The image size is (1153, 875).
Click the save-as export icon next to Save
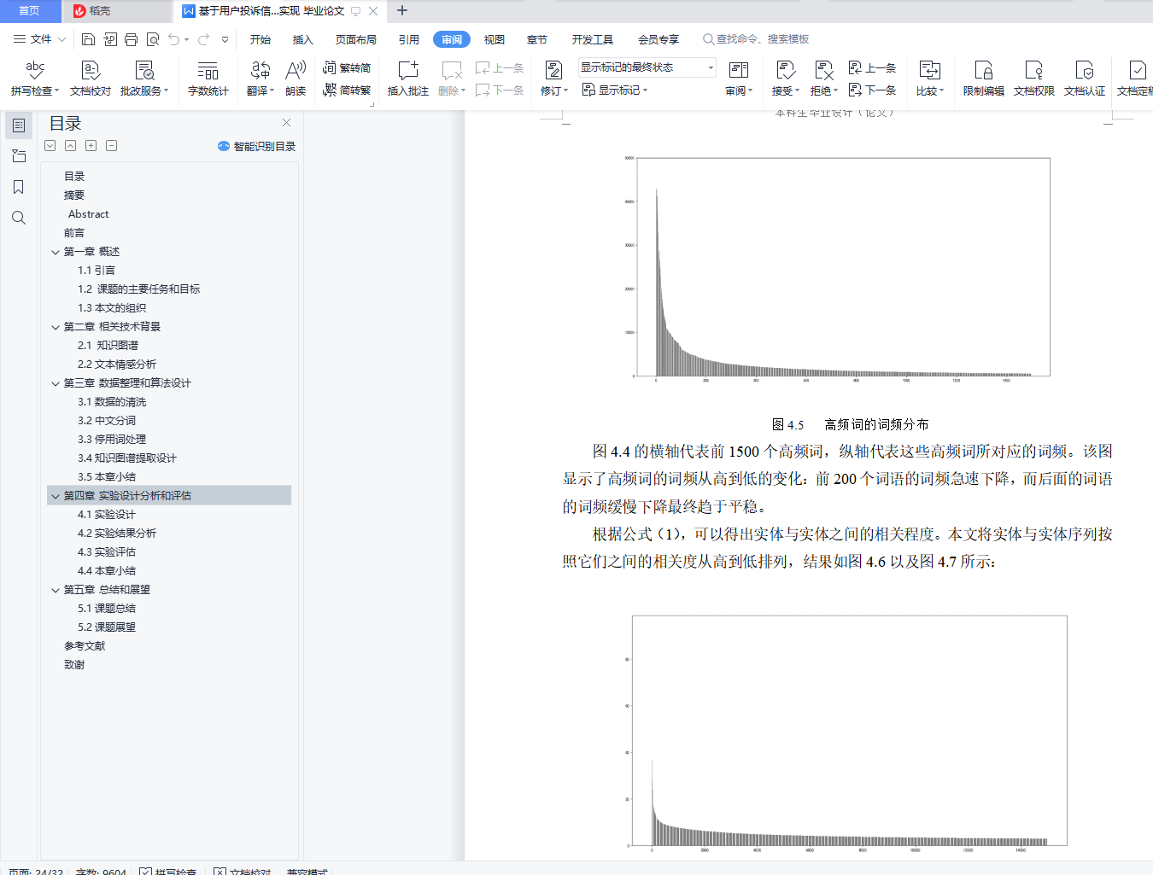pyautogui.click(x=110, y=39)
